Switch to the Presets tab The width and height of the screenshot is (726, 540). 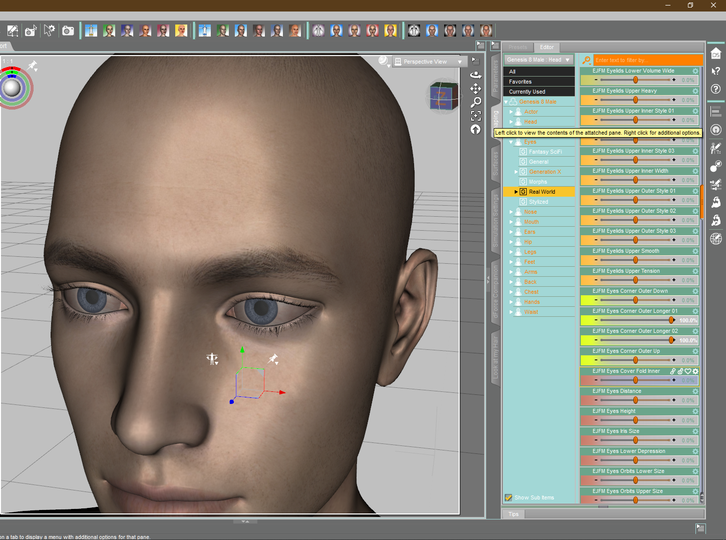pyautogui.click(x=518, y=47)
